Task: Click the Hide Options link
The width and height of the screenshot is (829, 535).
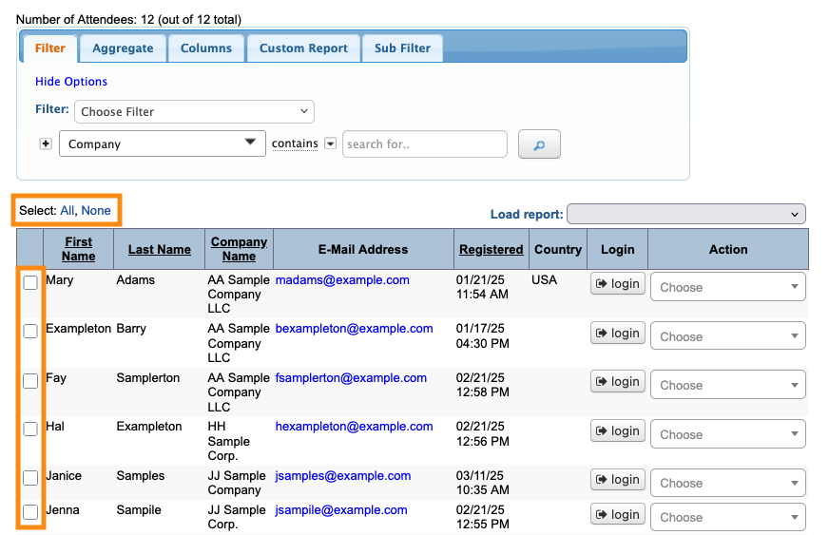Action: 71,82
